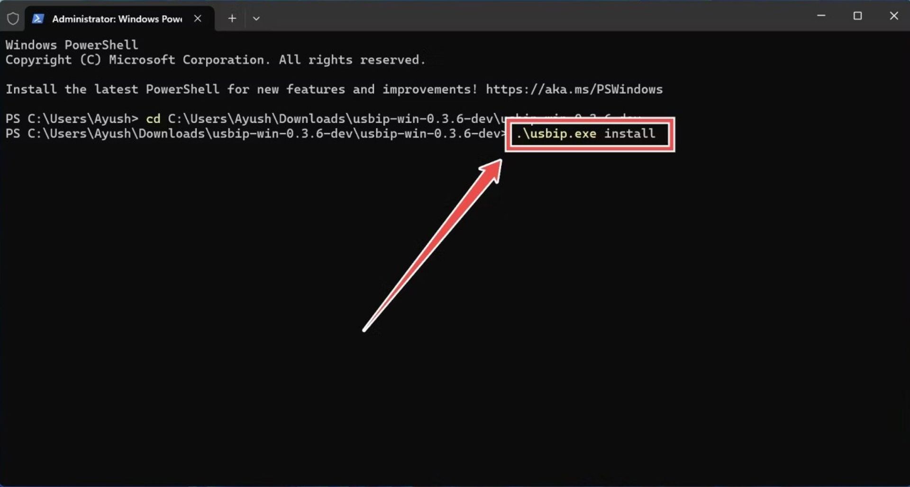910x487 pixels.
Task: Click the 'cd' command on first prompt
Action: point(153,118)
